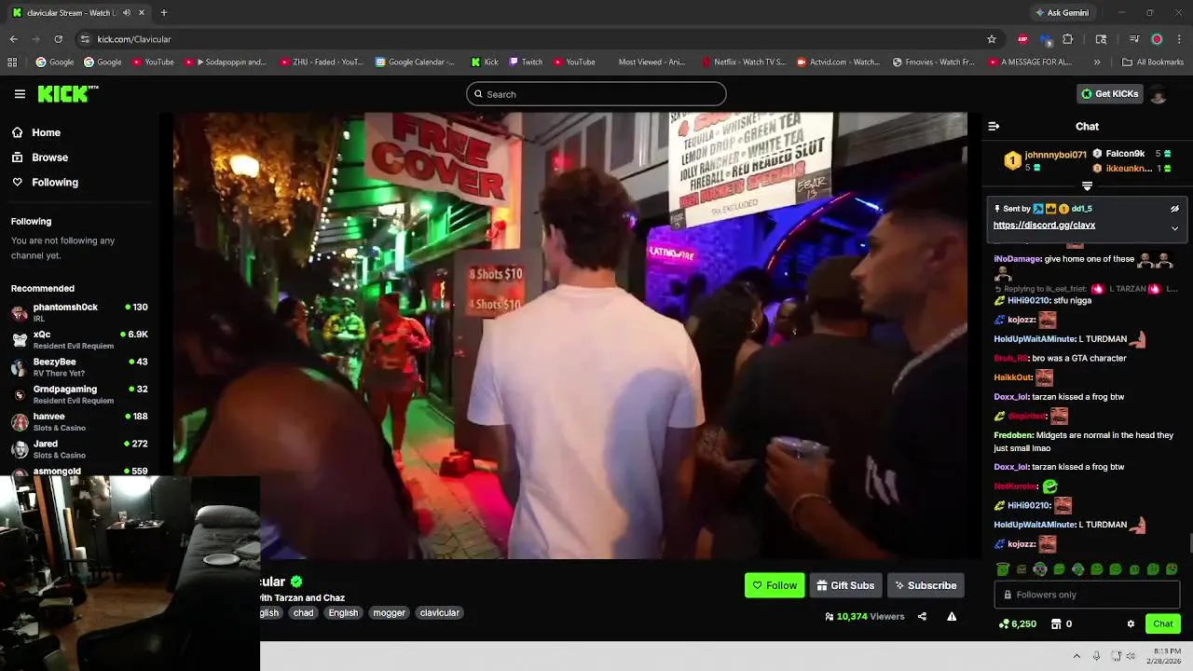Screen dimensions: 1193x671
Task: Open recommended channel xQc
Action: [x=79, y=339]
